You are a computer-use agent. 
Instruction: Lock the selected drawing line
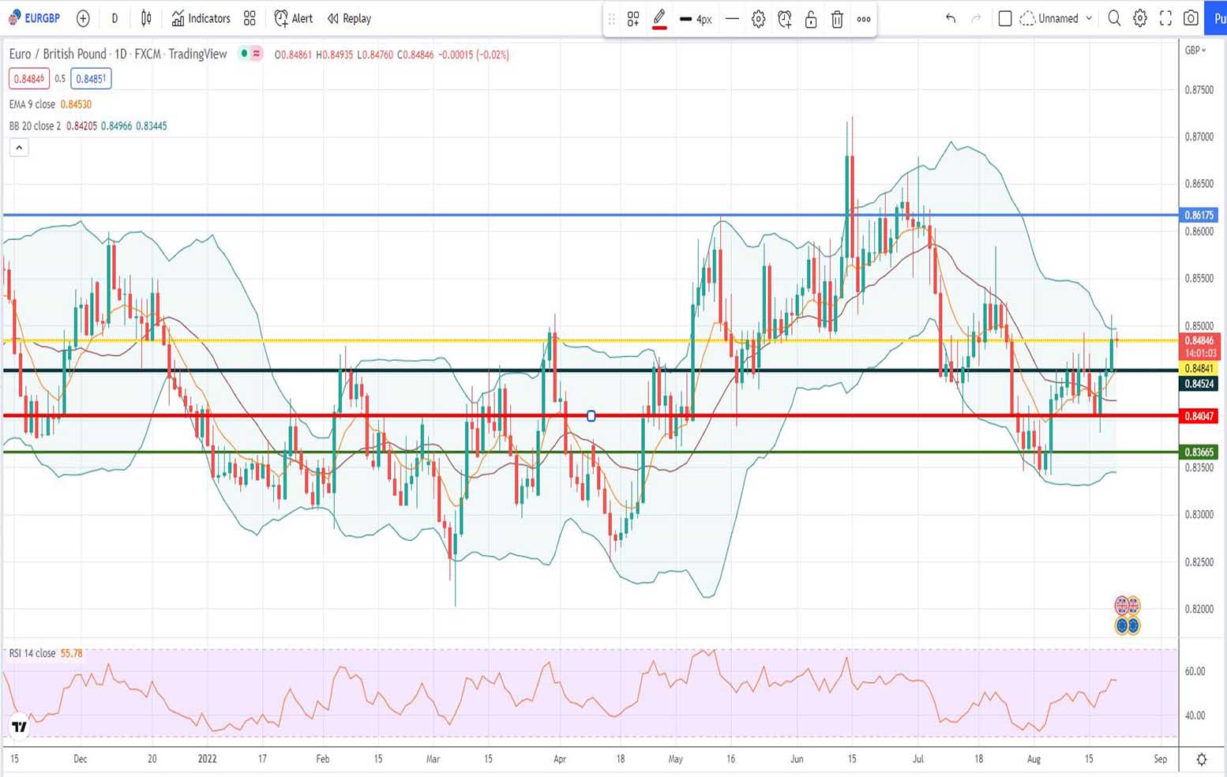tap(811, 19)
